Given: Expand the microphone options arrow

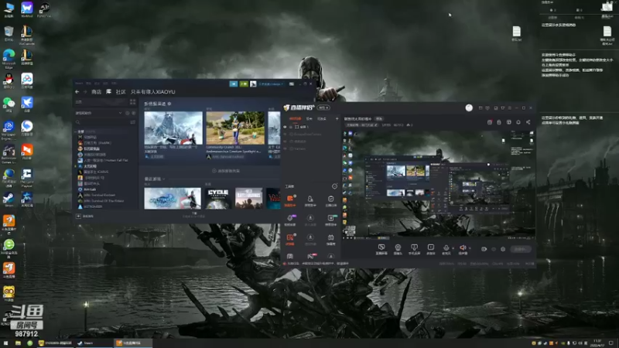Looking at the screenshot, I should click(453, 248).
